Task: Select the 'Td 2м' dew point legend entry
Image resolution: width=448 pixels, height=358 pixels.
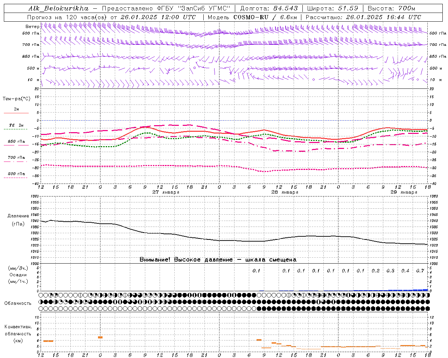Action: (16, 125)
